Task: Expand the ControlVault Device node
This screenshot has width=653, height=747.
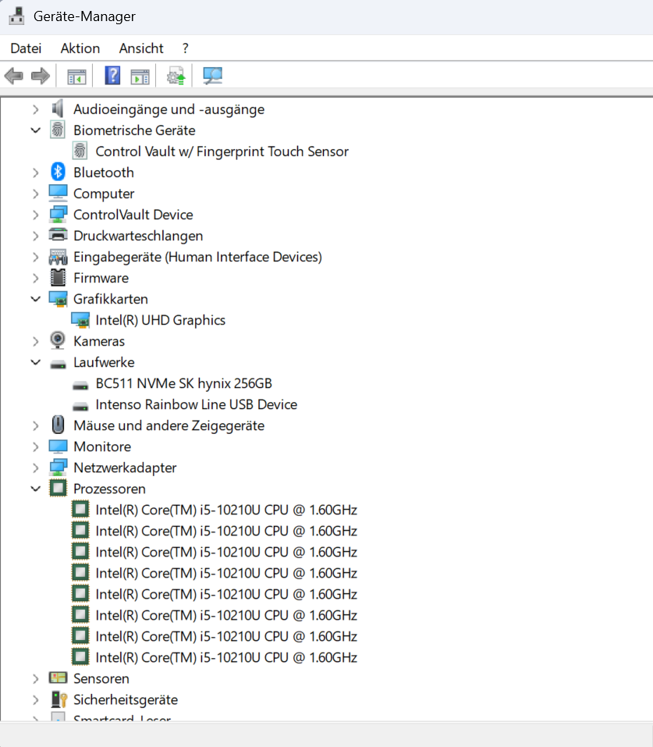Action: pyautogui.click(x=36, y=215)
